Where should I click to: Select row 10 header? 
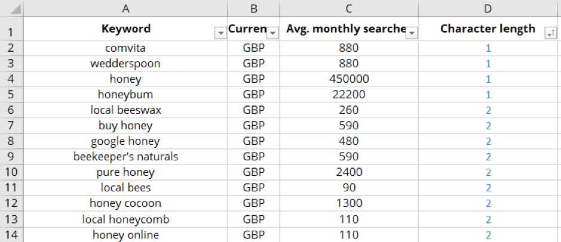tap(11, 172)
